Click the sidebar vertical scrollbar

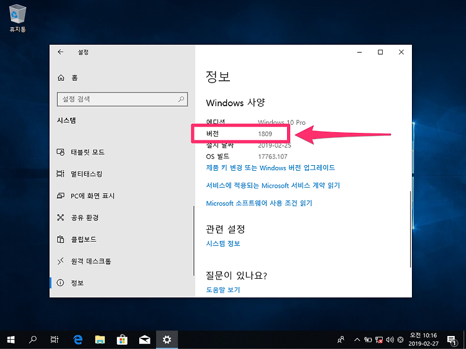[x=194, y=241]
